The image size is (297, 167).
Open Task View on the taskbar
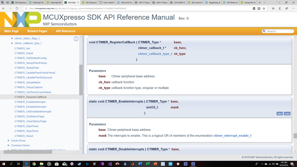point(18,164)
